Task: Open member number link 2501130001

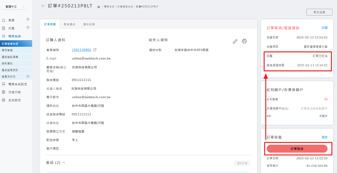Action: click(81, 50)
